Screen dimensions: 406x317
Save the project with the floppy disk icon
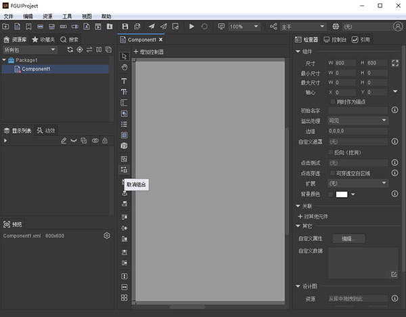(125, 26)
